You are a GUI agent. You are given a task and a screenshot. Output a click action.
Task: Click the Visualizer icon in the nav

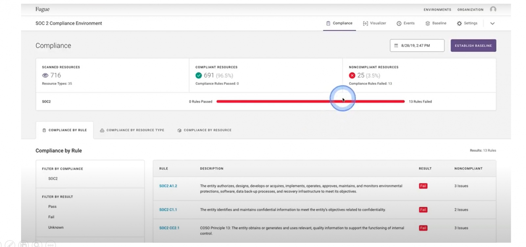tap(365, 23)
